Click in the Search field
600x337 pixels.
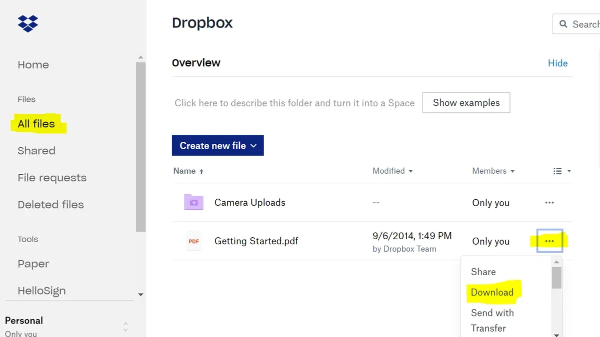pos(576,24)
